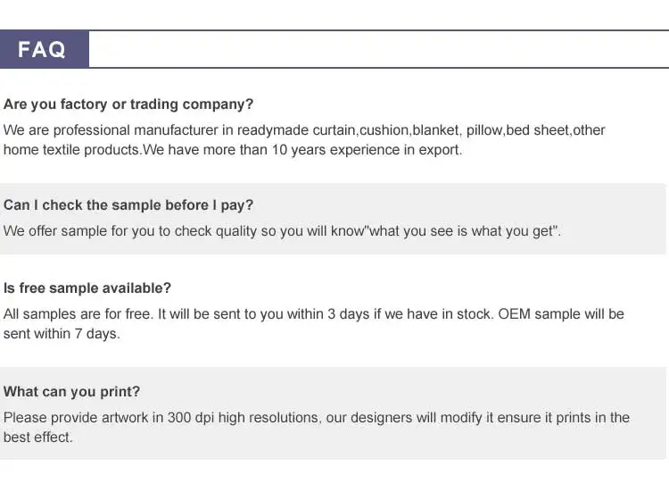The height and width of the screenshot is (483, 669).
Task: Click the 'sent within 7 days' line
Action: 62,334
